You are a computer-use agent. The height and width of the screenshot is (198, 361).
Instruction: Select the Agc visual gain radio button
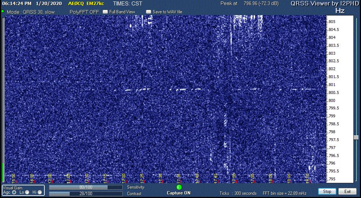point(14,192)
